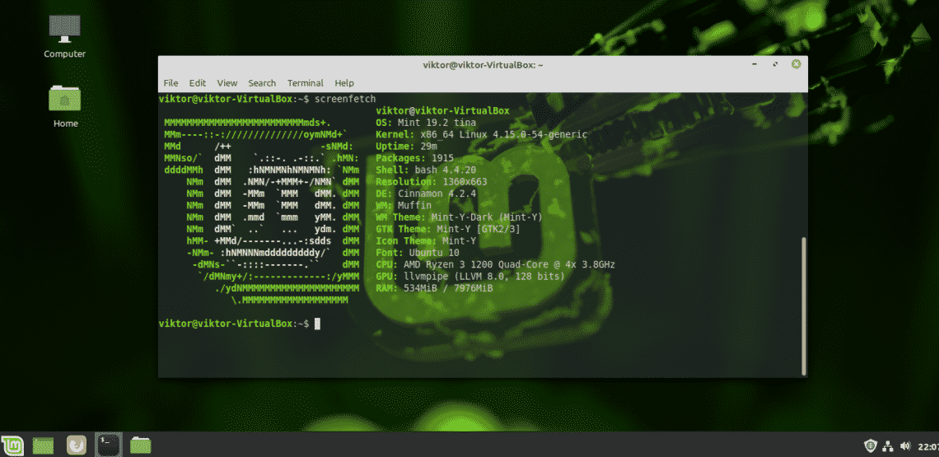Click the clock in the panel
This screenshot has height=457, width=939.
pyautogui.click(x=928, y=445)
